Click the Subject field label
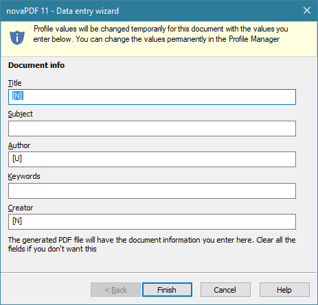 [x=21, y=114]
